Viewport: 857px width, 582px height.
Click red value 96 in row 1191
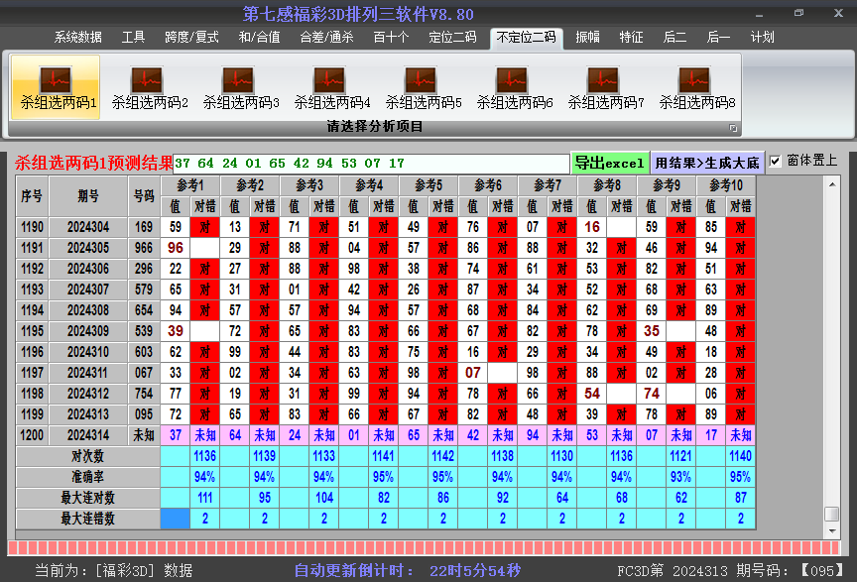pyautogui.click(x=176, y=248)
